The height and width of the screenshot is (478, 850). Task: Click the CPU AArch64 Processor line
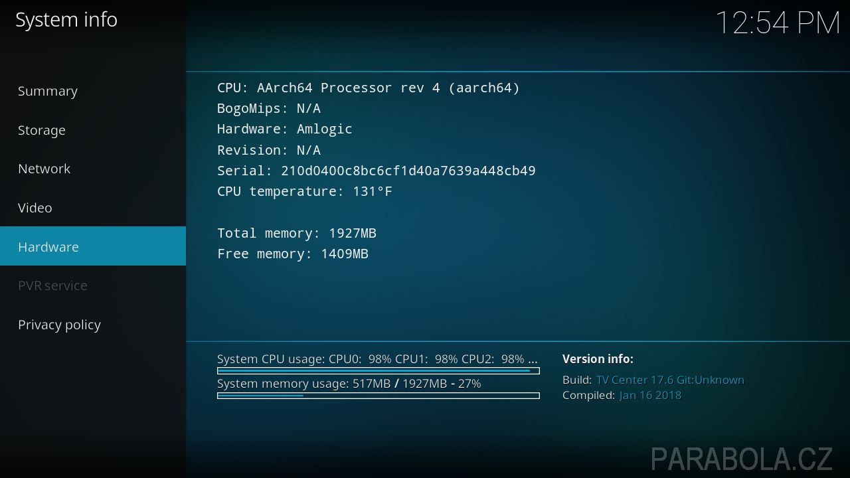click(369, 88)
